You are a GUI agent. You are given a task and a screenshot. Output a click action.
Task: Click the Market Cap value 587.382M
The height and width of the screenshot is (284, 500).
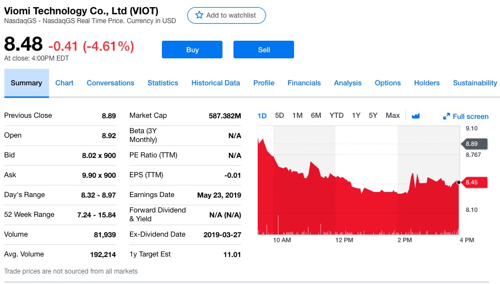pos(225,116)
